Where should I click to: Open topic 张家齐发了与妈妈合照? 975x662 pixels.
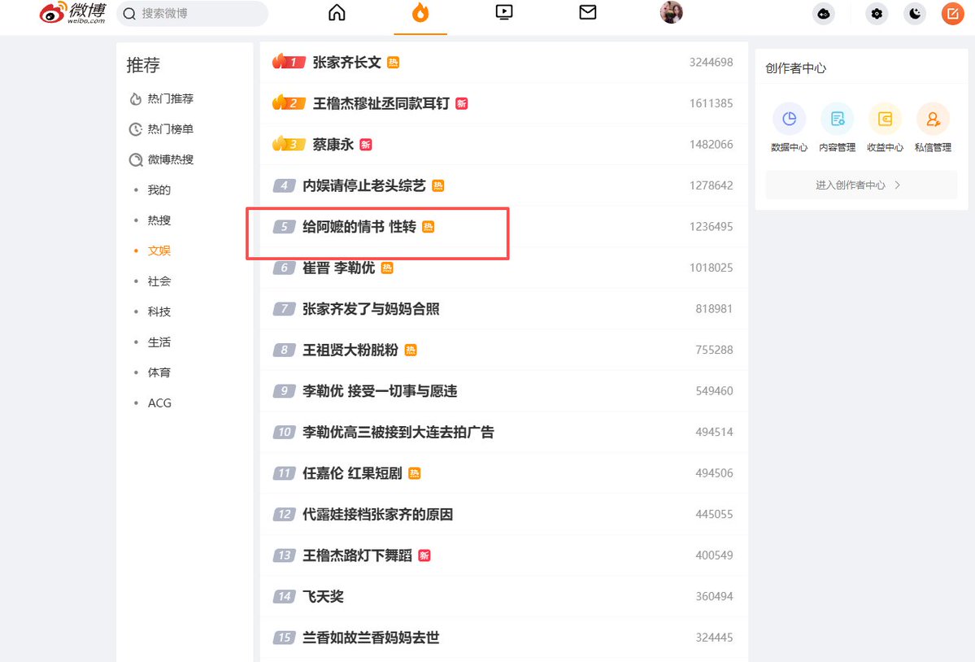[x=371, y=309]
